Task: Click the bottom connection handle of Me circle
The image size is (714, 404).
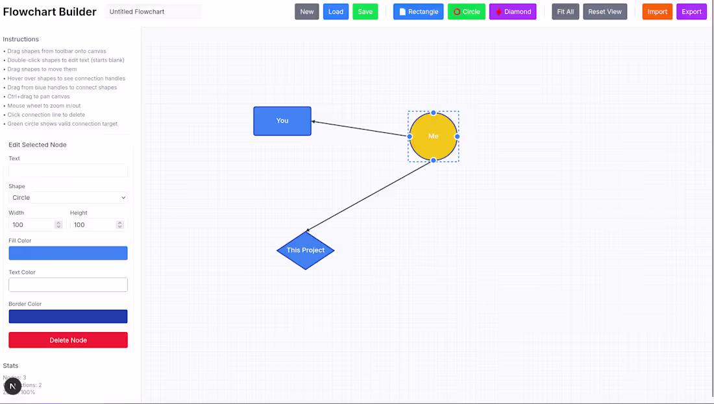Action: (x=433, y=160)
